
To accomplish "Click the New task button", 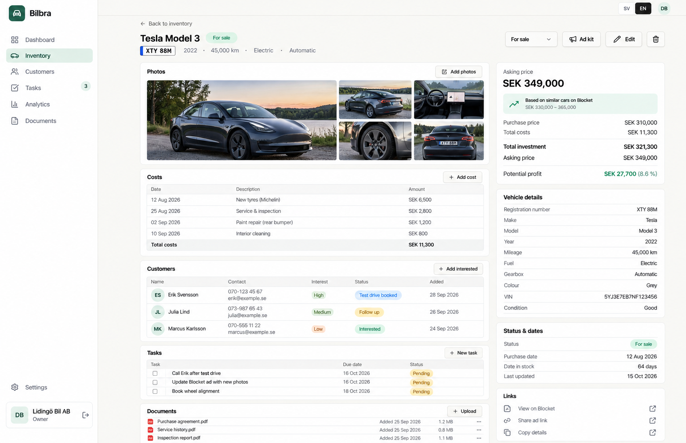I will 464,353.
